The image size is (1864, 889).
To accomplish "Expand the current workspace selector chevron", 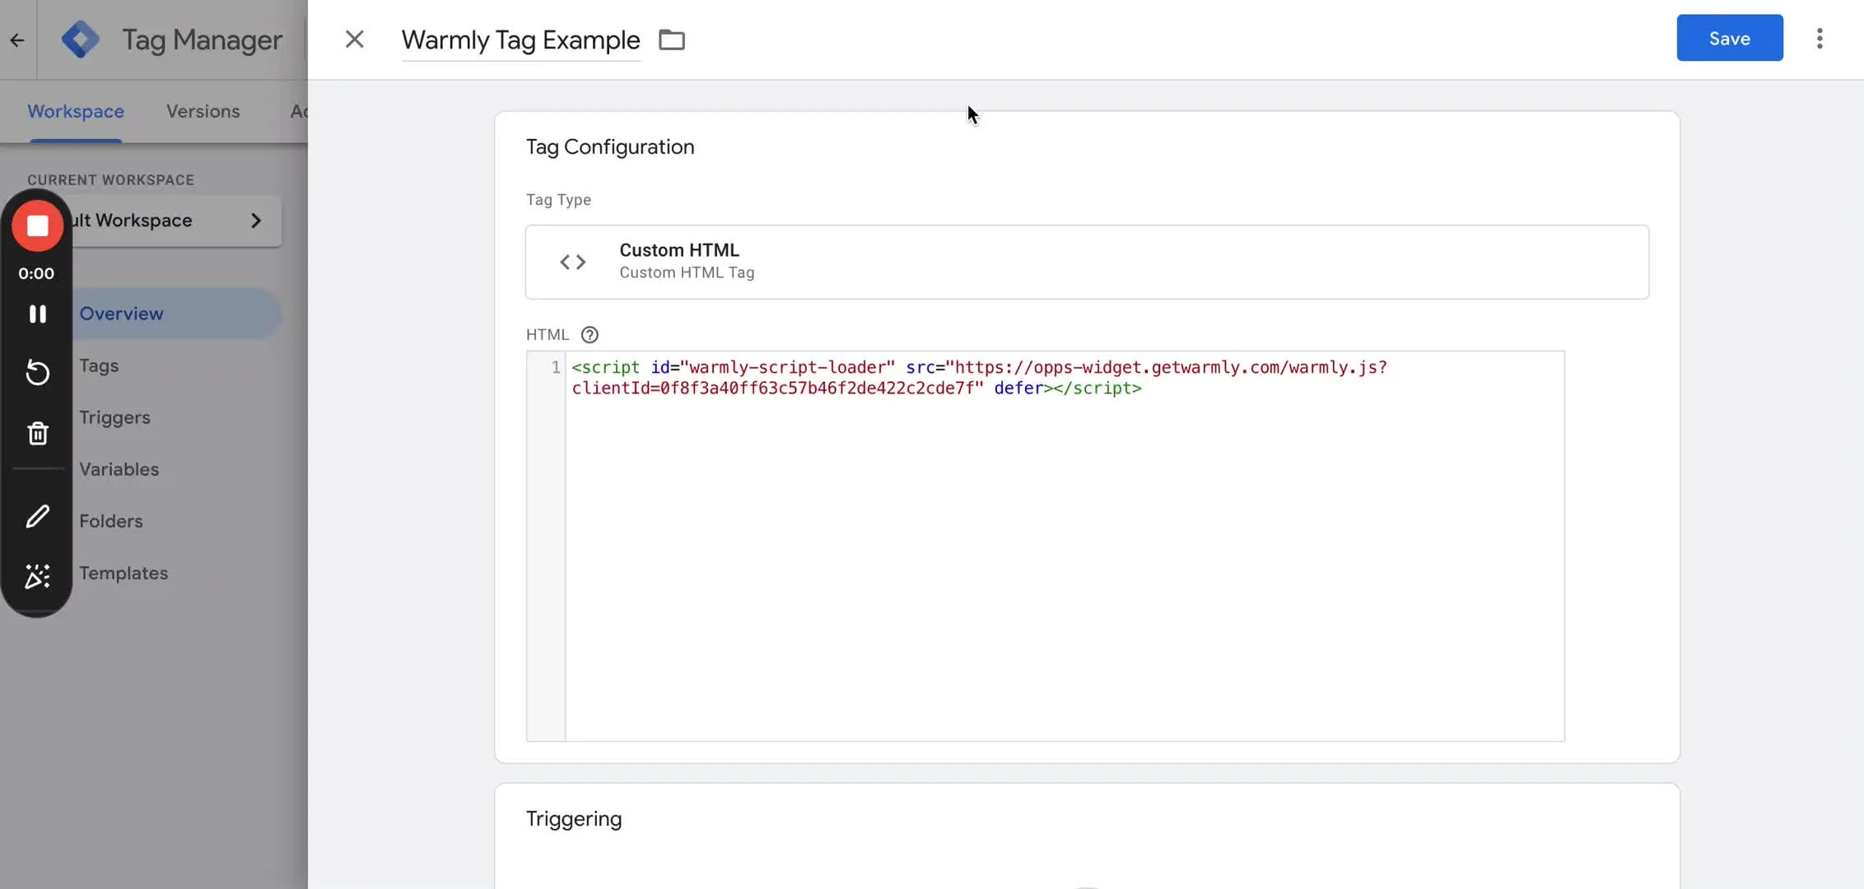I will pyautogui.click(x=256, y=220).
